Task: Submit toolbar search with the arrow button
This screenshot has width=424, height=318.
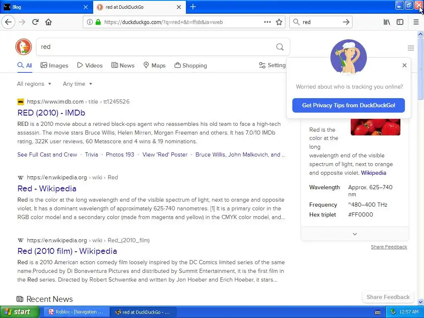Action: (x=346, y=22)
